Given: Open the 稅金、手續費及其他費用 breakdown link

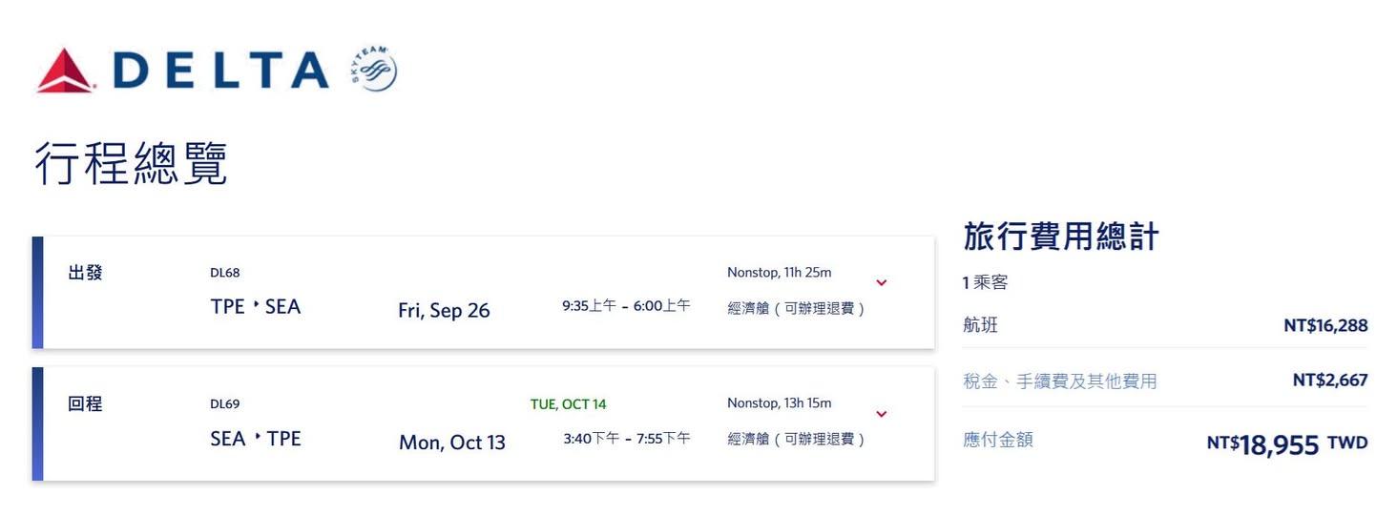Looking at the screenshot, I should (x=1060, y=381).
